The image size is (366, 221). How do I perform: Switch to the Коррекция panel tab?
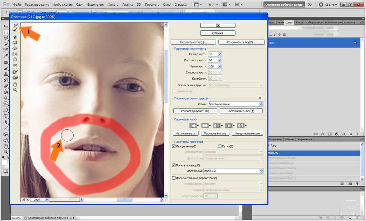click(305, 139)
